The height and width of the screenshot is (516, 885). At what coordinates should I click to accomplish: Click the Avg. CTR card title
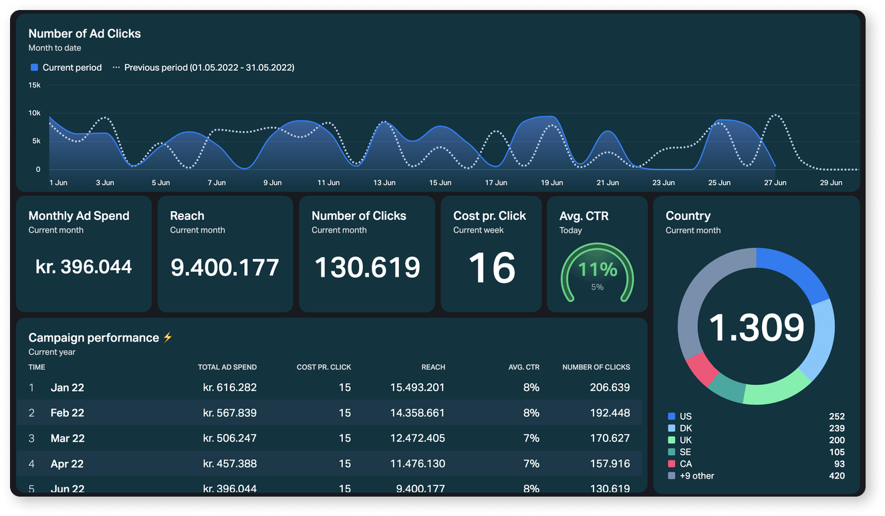[x=584, y=216]
